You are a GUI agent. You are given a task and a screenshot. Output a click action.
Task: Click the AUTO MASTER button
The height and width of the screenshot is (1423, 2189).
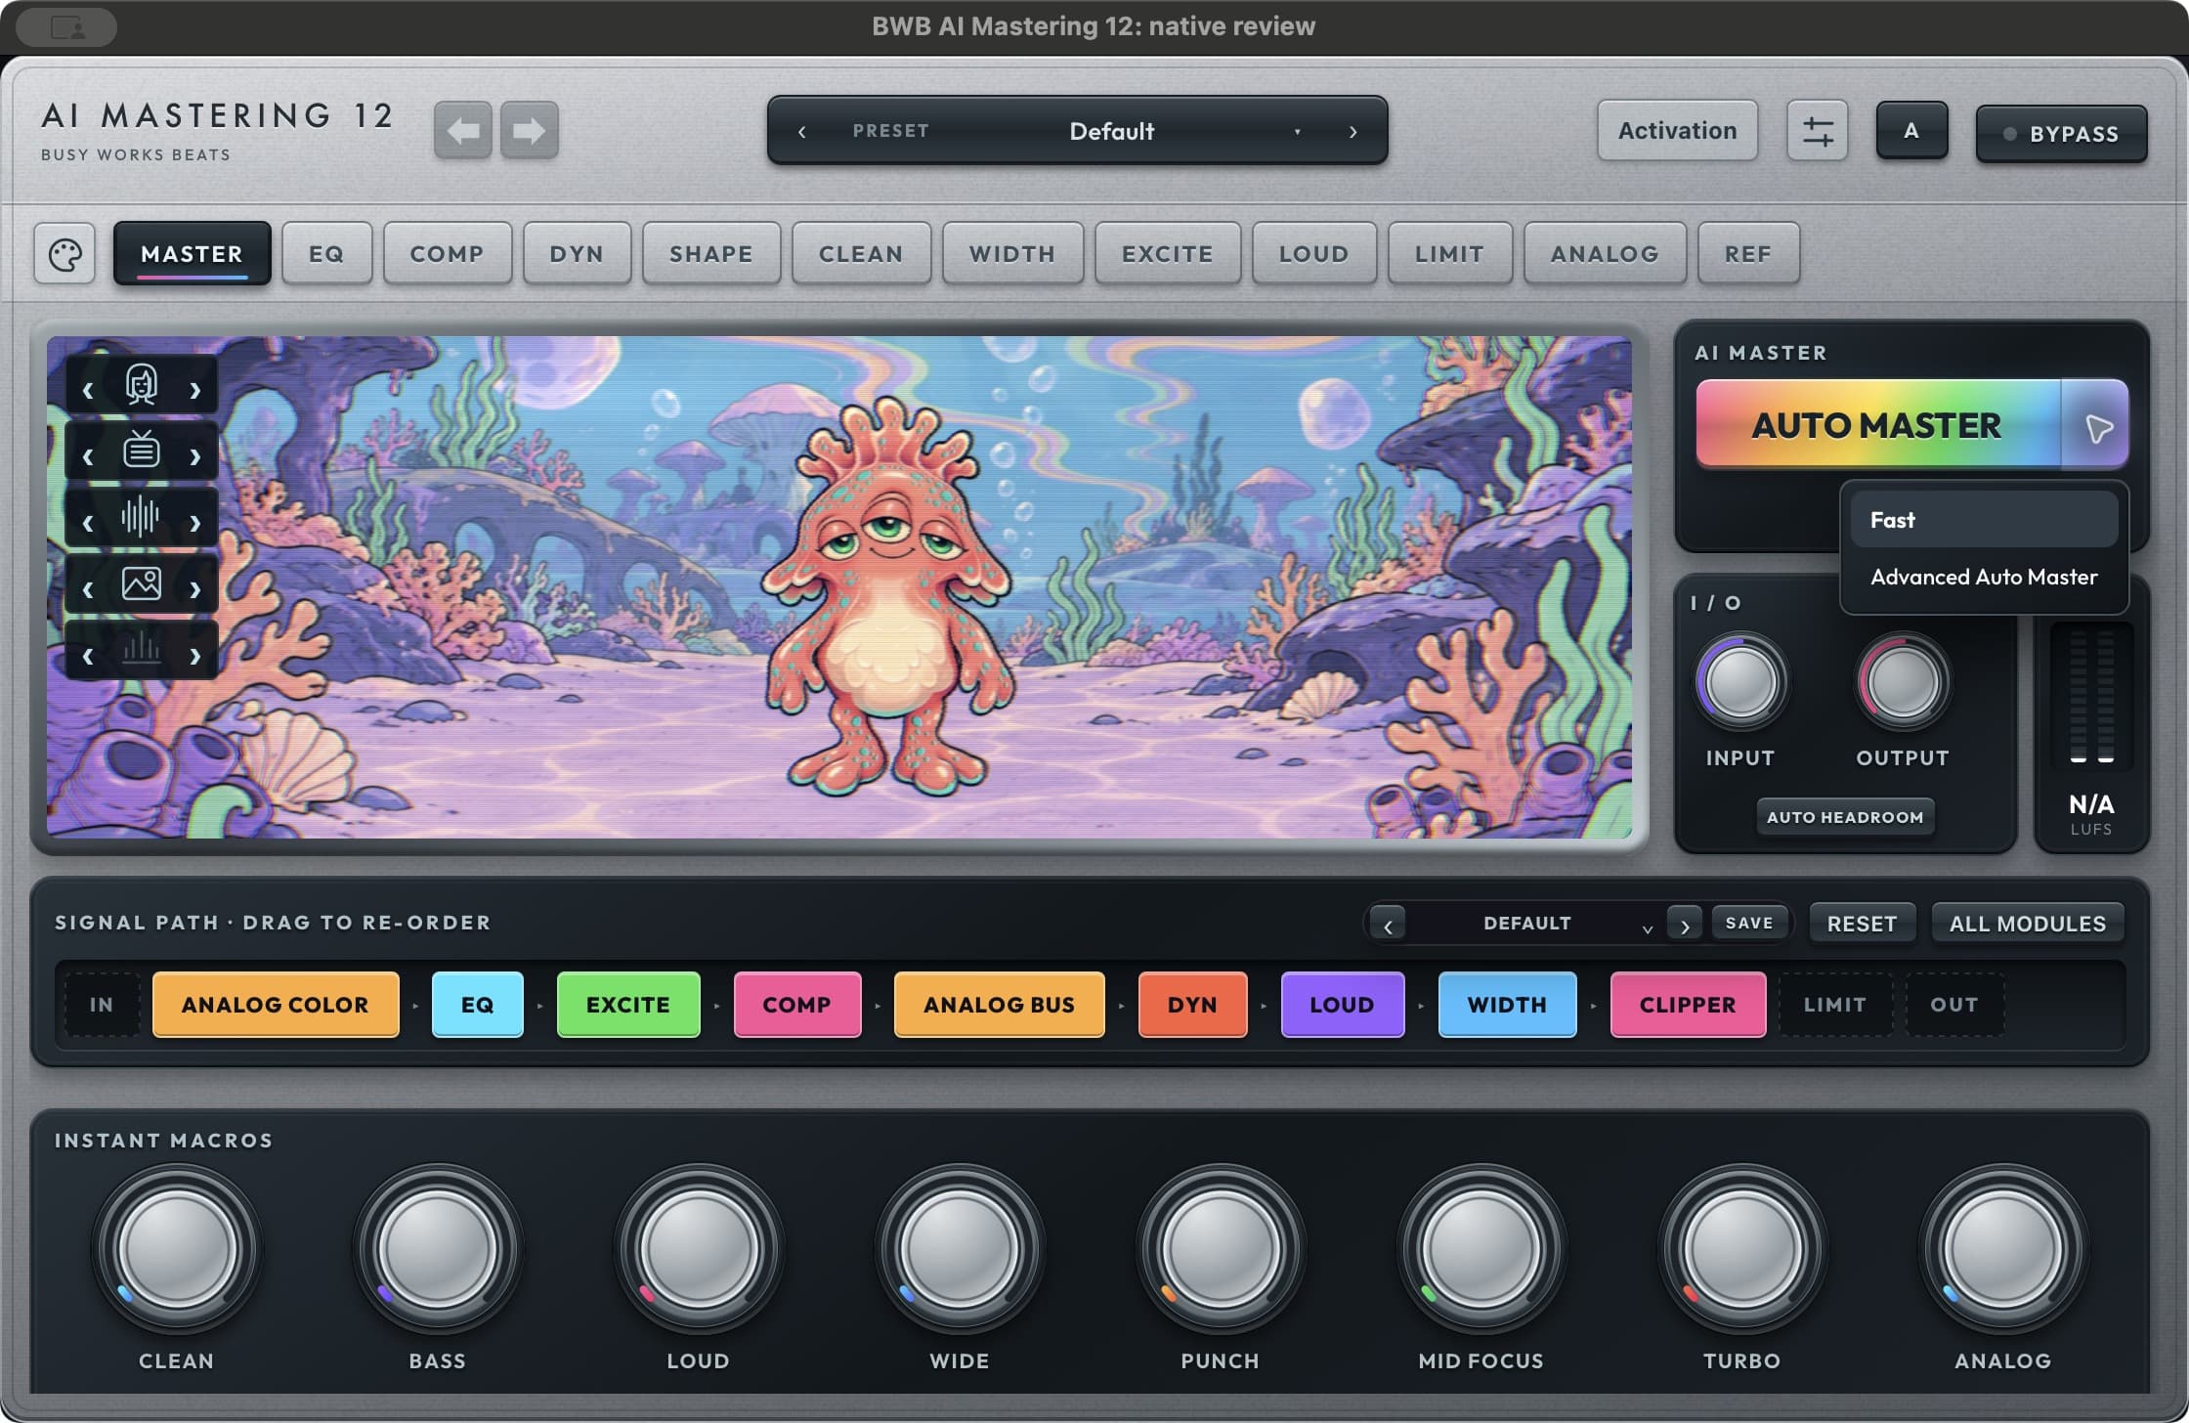coord(1877,426)
